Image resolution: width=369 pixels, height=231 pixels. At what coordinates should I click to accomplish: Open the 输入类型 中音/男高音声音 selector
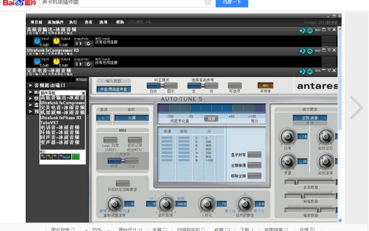pos(114,89)
